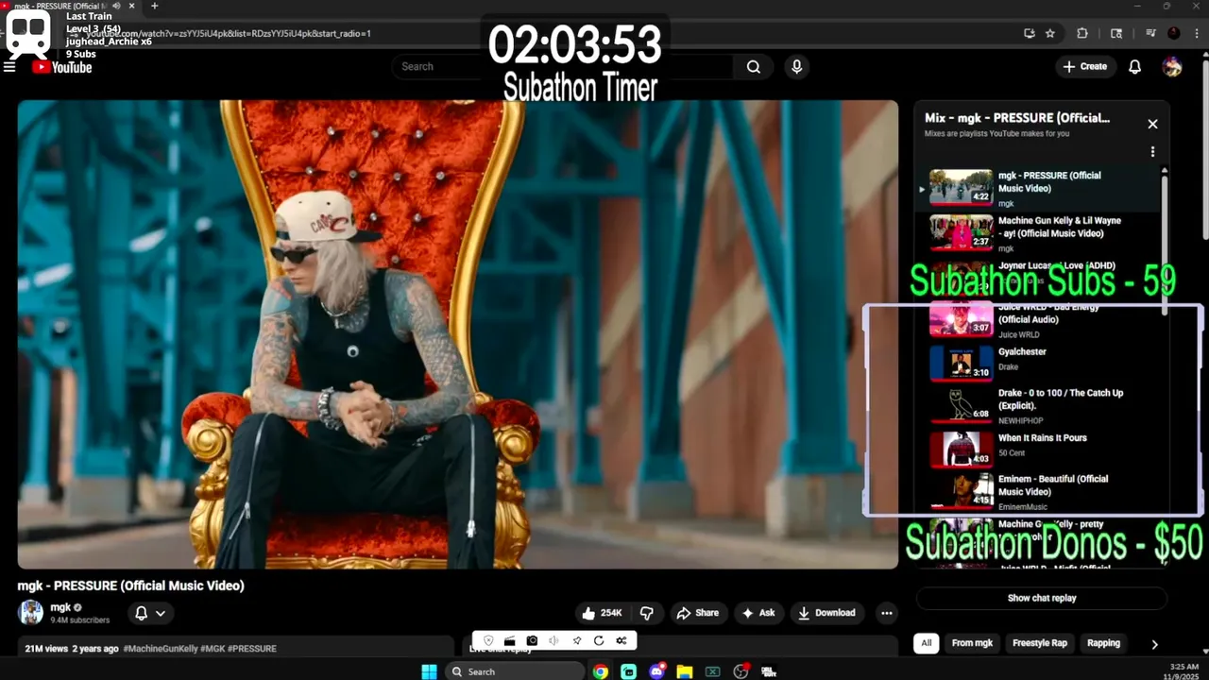Play When It Rains It Pours by 50 Cent
Screen dimensions: 1209x680
coord(1039,448)
